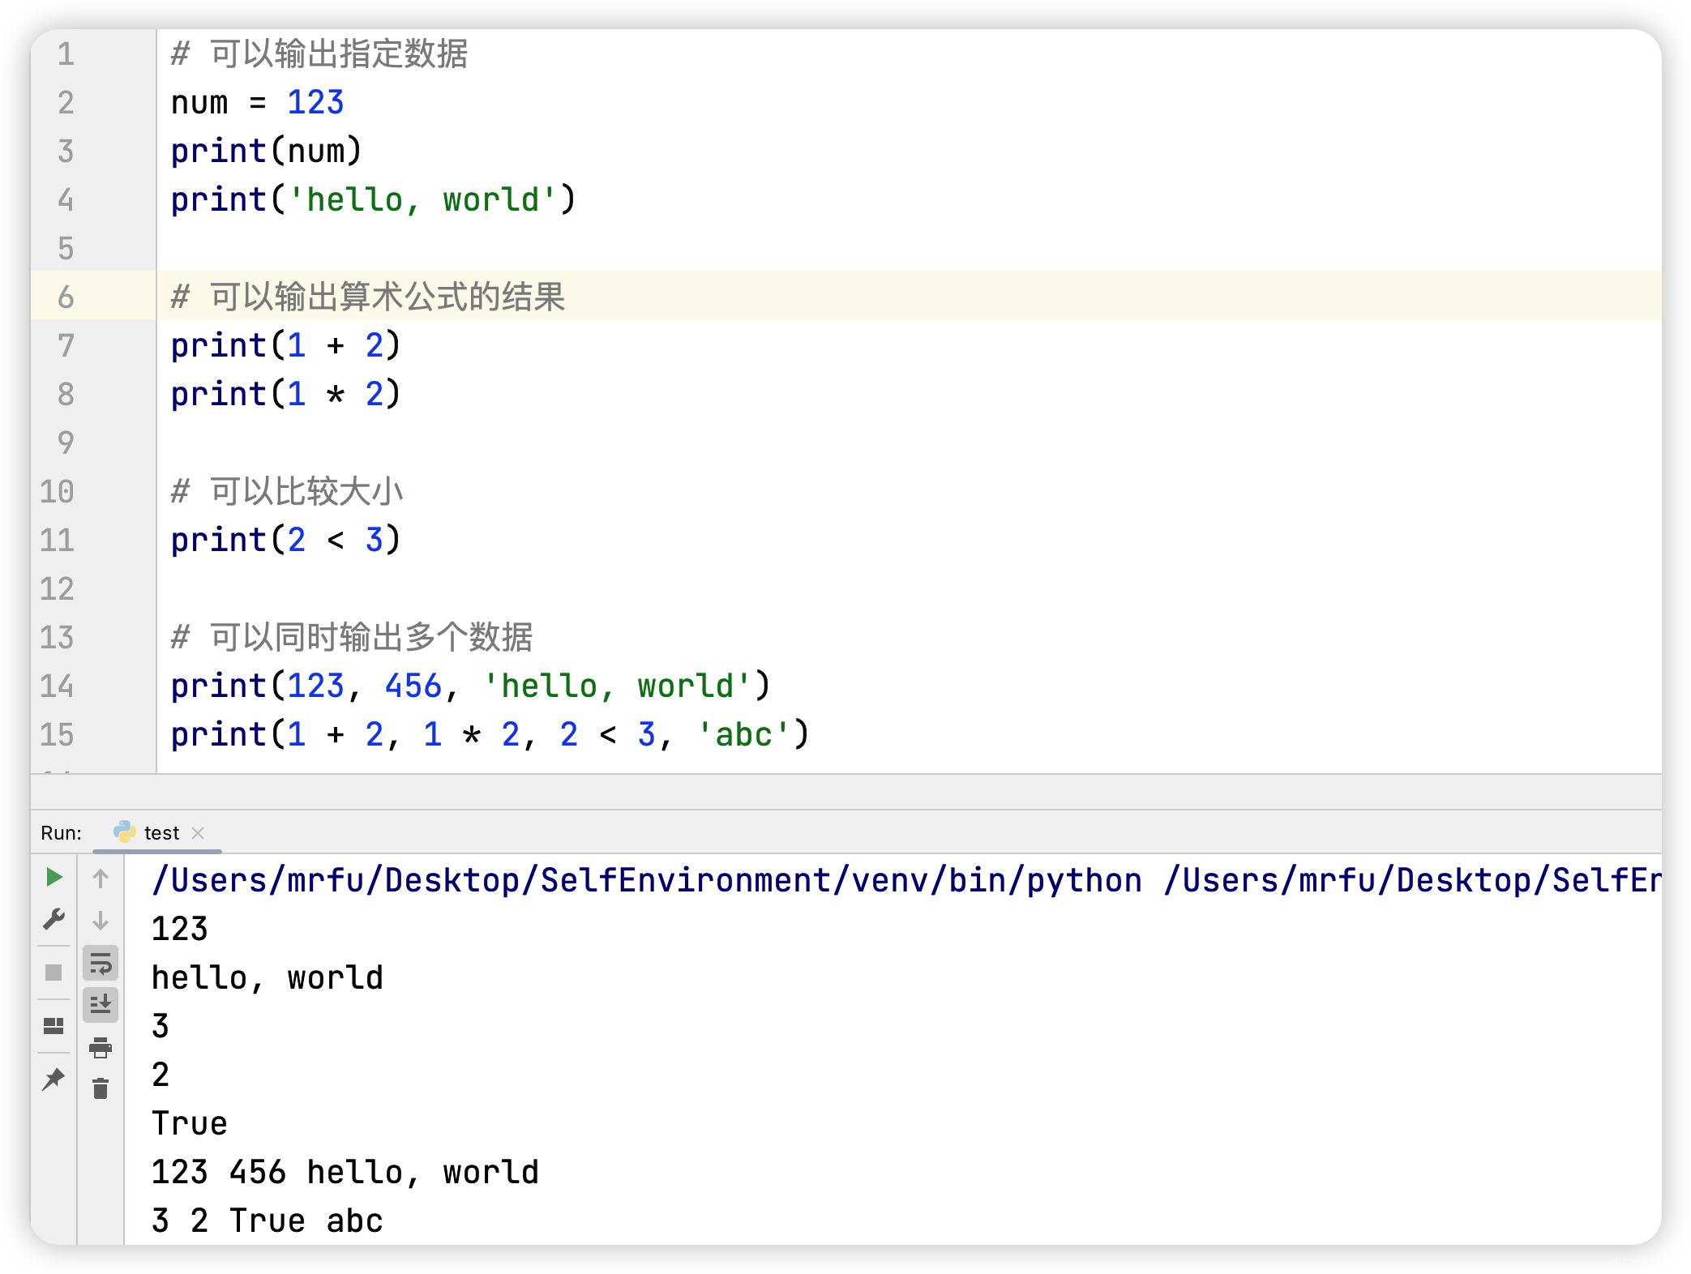Viewport: 1691px width, 1274px height.
Task: Click the gray stop process square
Action: (x=54, y=973)
